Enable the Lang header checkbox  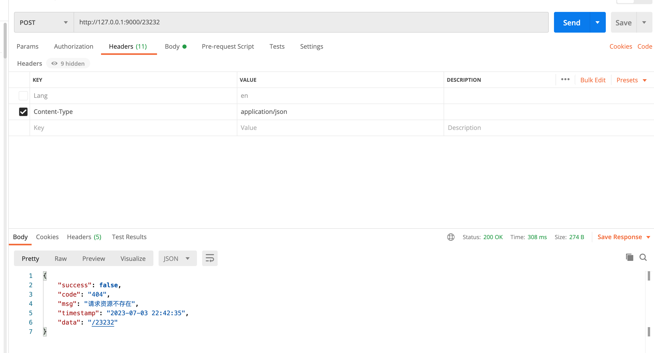23,96
